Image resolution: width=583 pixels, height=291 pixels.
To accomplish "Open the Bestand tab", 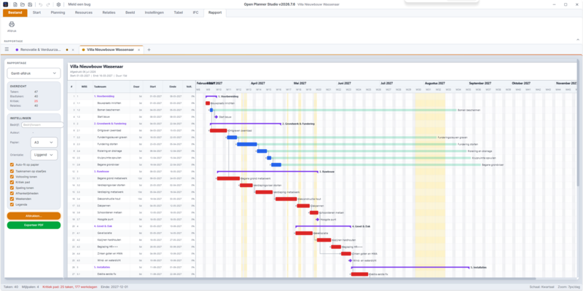I will (x=15, y=12).
